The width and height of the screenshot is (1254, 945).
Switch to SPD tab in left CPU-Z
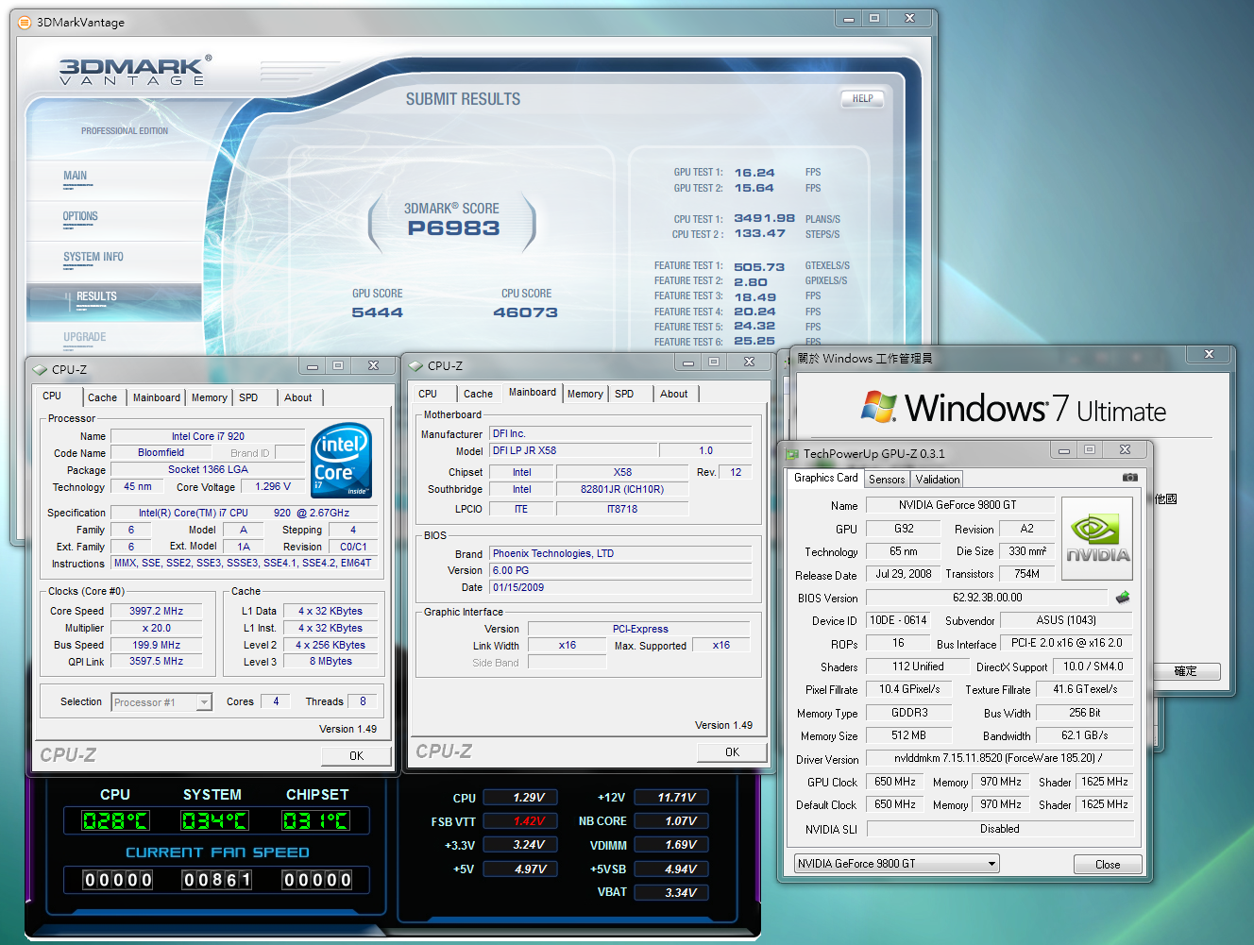click(248, 397)
